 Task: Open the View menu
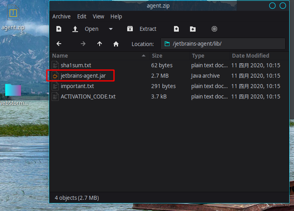tap(98, 16)
